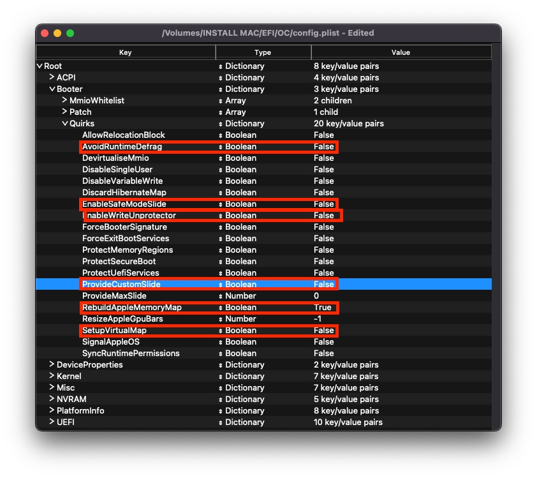Open type stepper for AvoidRuntimeDefrag
This screenshot has width=537, height=478.
(221, 147)
